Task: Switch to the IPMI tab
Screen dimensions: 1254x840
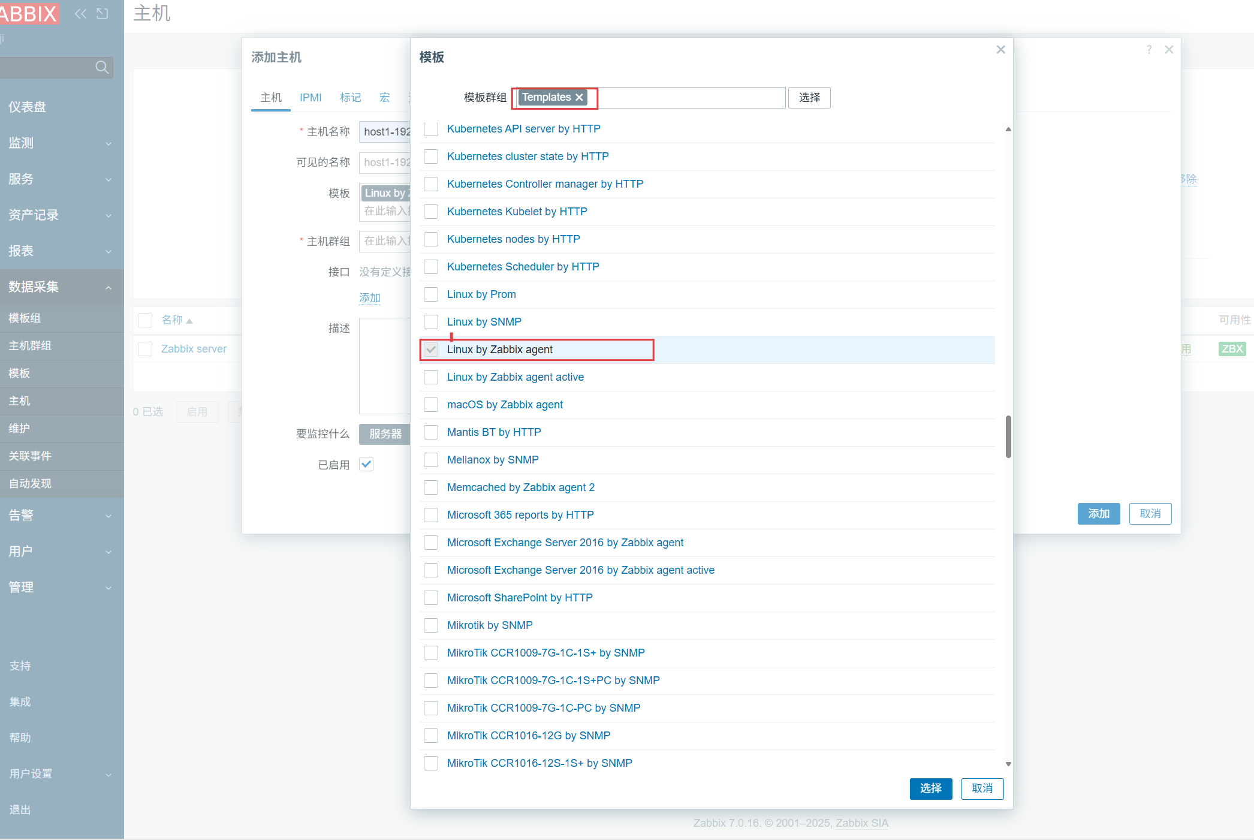Action: tap(311, 97)
